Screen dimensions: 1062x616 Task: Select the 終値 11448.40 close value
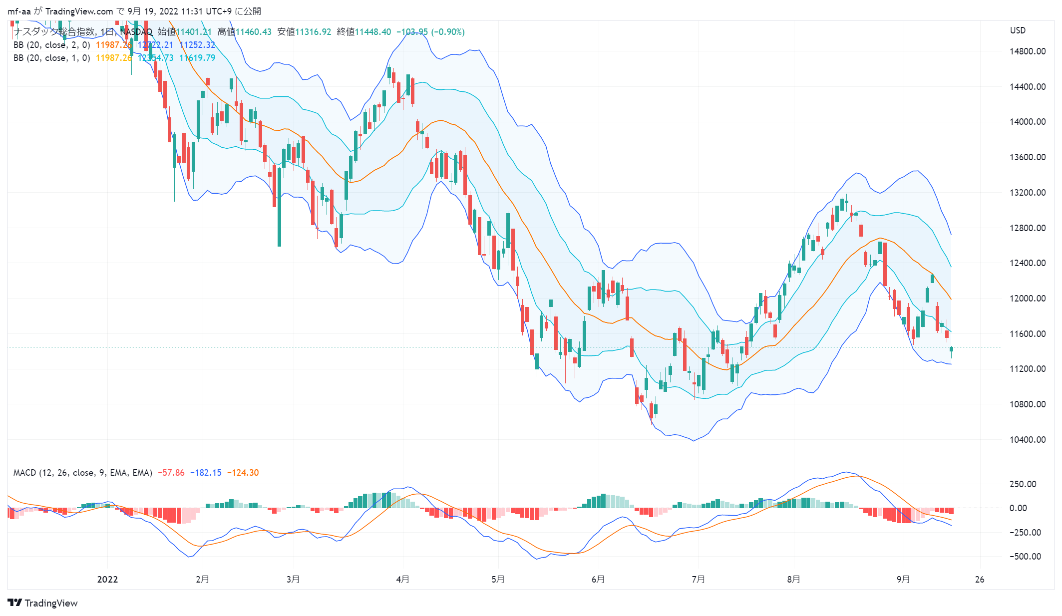pos(364,32)
